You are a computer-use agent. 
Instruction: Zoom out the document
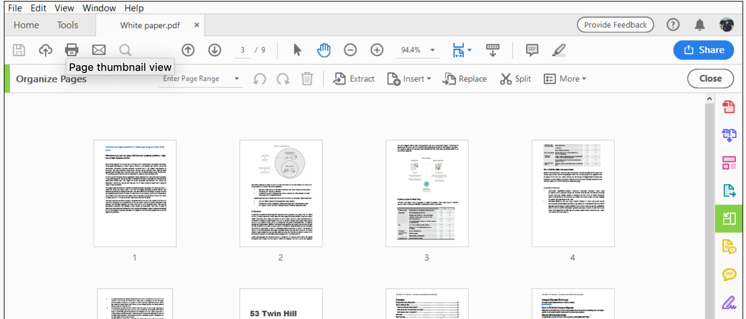coord(350,50)
